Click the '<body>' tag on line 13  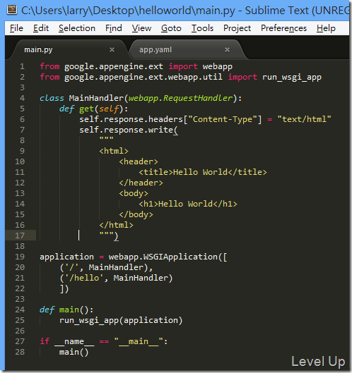tap(134, 193)
